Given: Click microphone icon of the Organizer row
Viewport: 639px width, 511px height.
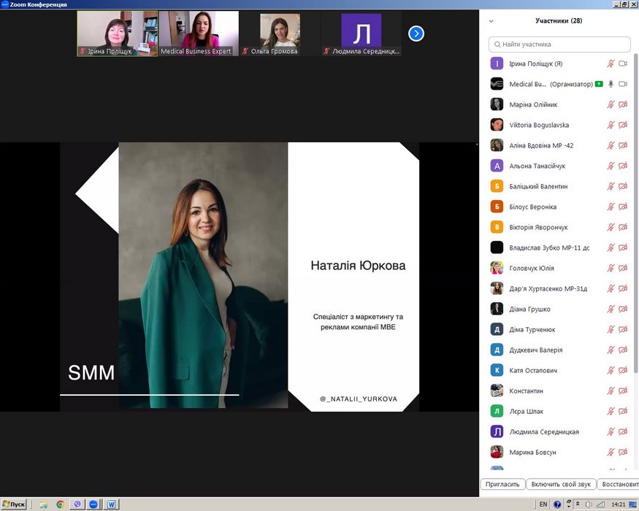Looking at the screenshot, I should (611, 84).
